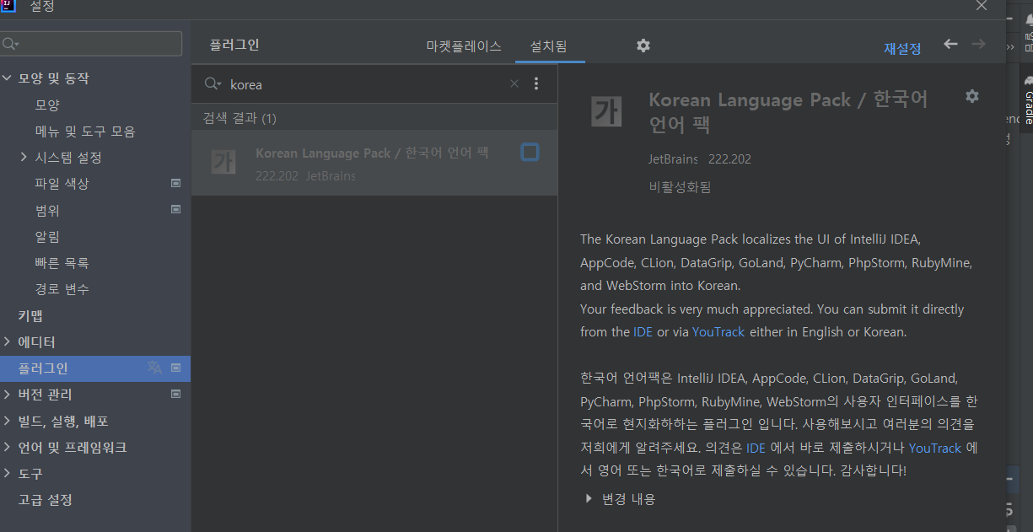This screenshot has width=1033, height=532.
Task: Open 알림 settings page
Action: pos(47,237)
